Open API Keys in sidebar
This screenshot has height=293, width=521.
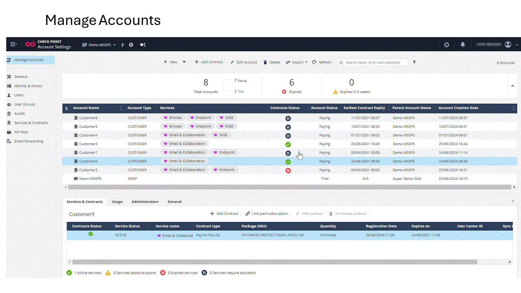(x=21, y=132)
